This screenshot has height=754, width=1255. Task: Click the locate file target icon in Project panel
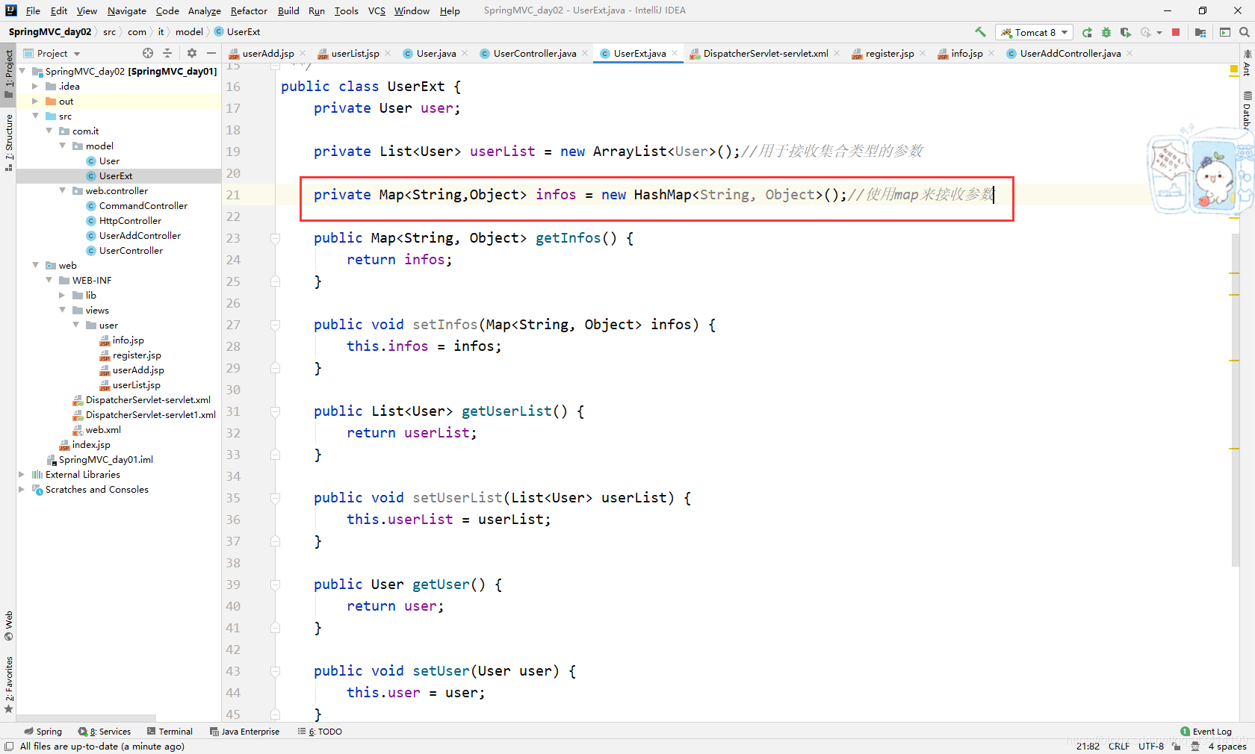[x=148, y=53]
